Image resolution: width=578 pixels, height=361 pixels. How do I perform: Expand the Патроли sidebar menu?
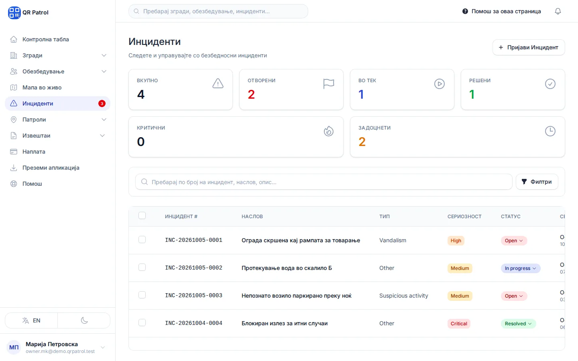(57, 120)
